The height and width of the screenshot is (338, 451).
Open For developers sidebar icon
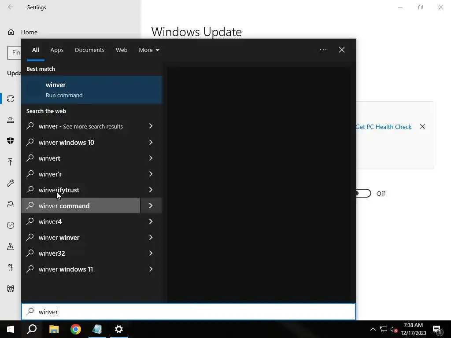pos(11,268)
